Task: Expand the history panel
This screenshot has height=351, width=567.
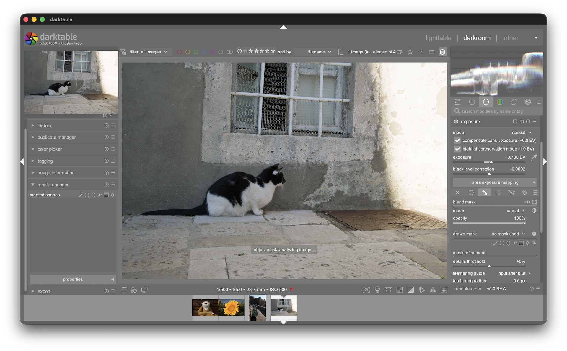Action: point(44,125)
